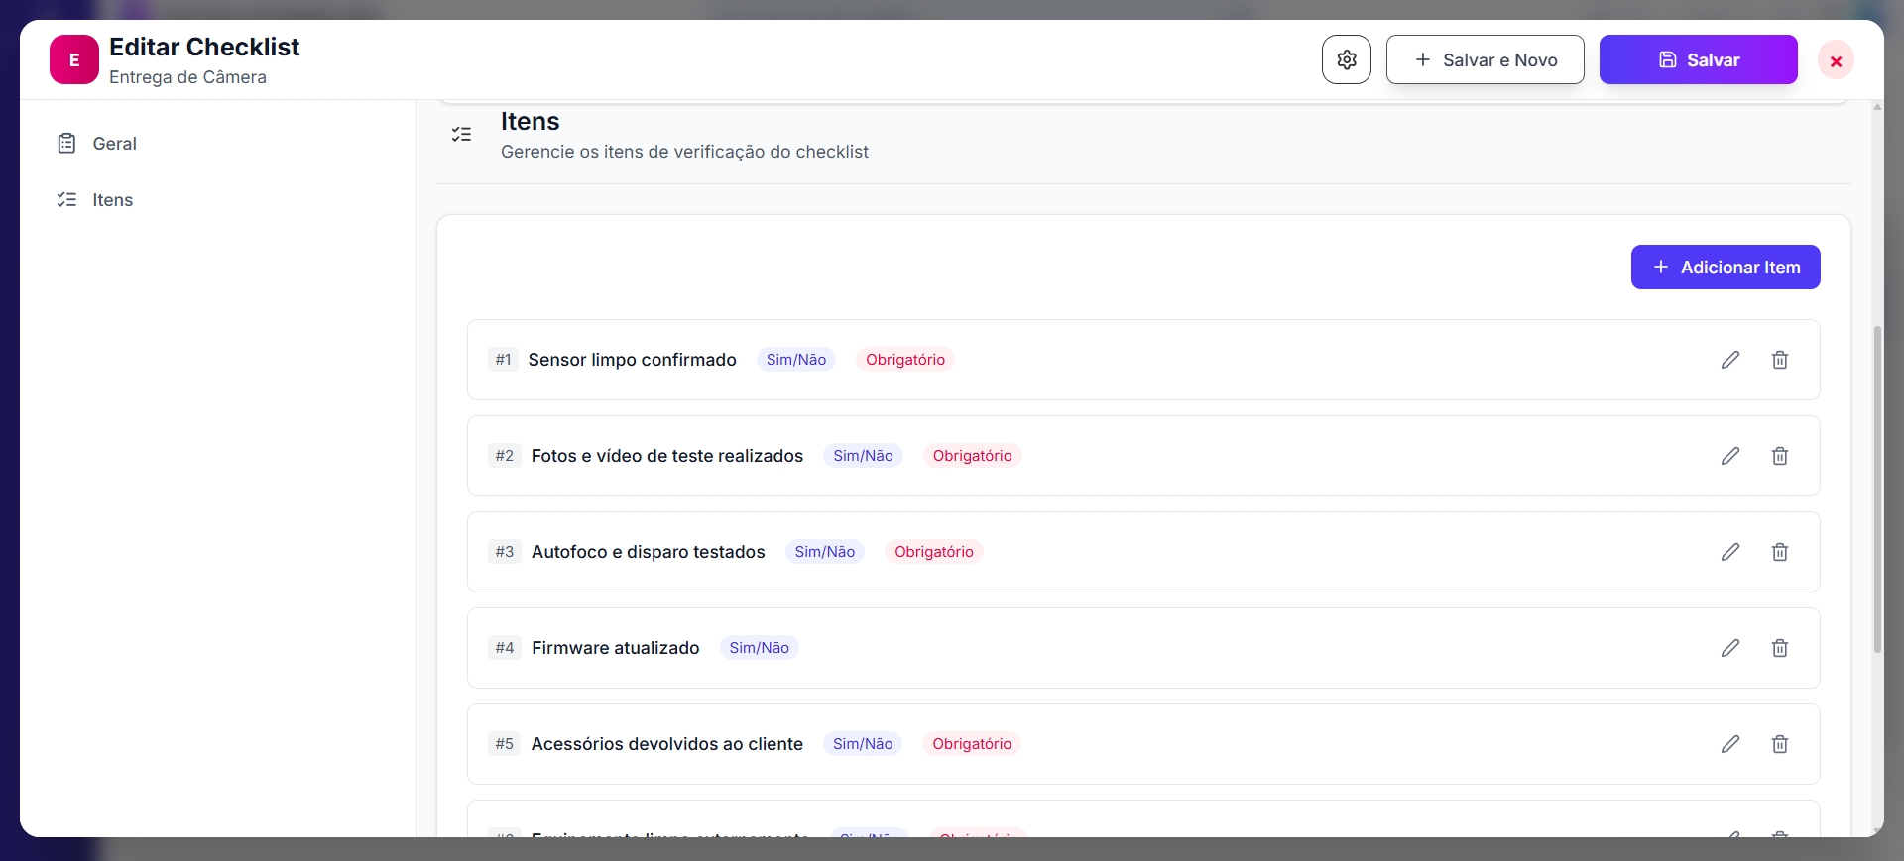
Task: Switch to the Itens sidebar section
Action: (x=112, y=200)
